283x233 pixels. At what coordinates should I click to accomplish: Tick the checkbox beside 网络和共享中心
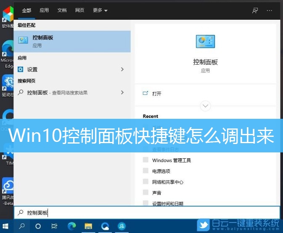click(x=145, y=182)
